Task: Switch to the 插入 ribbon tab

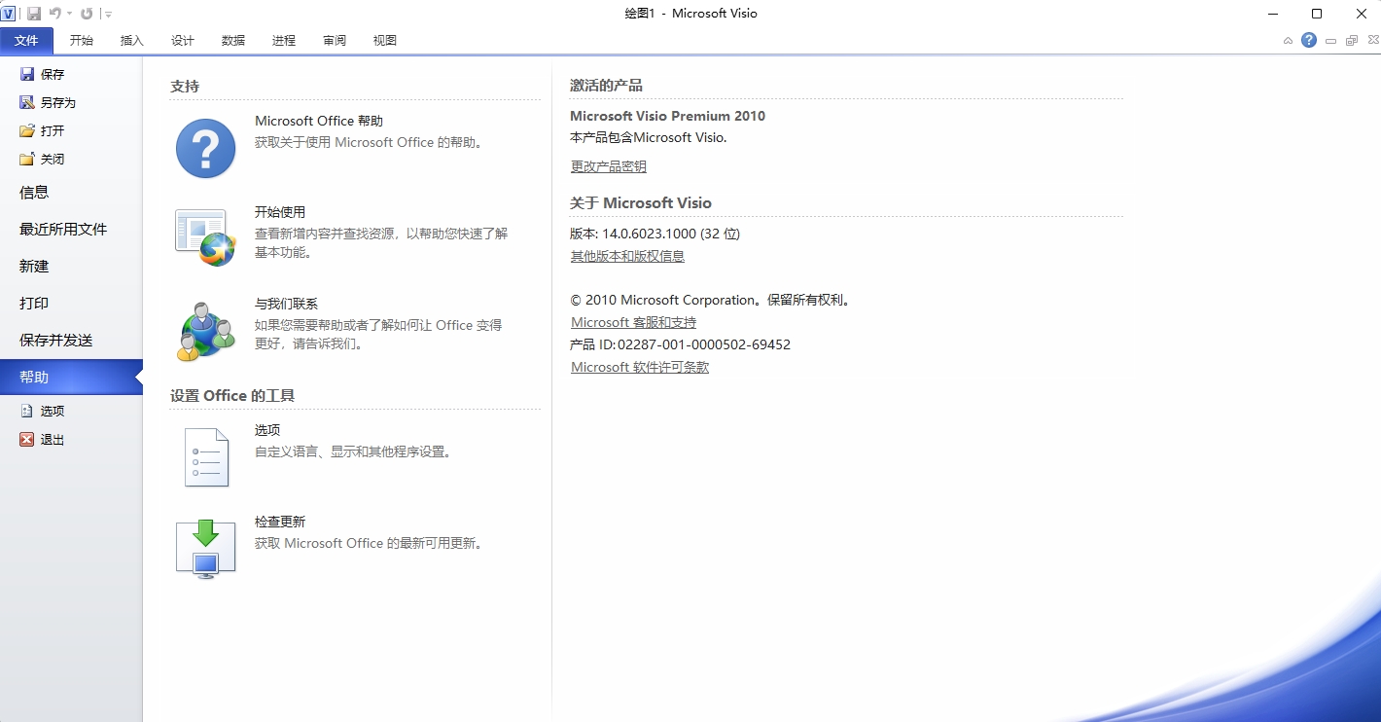Action: (x=131, y=40)
